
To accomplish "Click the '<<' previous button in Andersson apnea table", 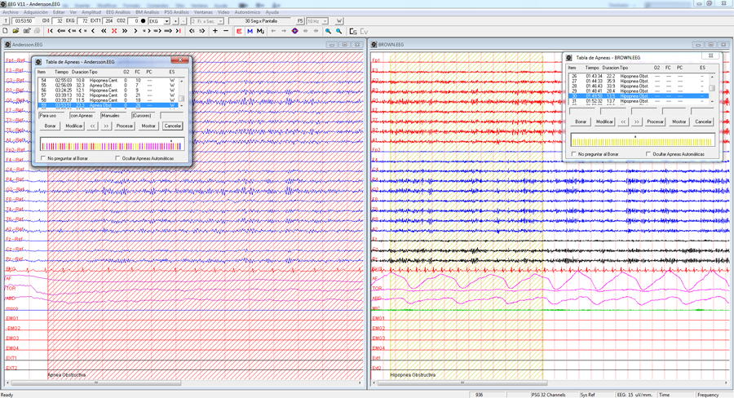I will pyautogui.click(x=92, y=126).
